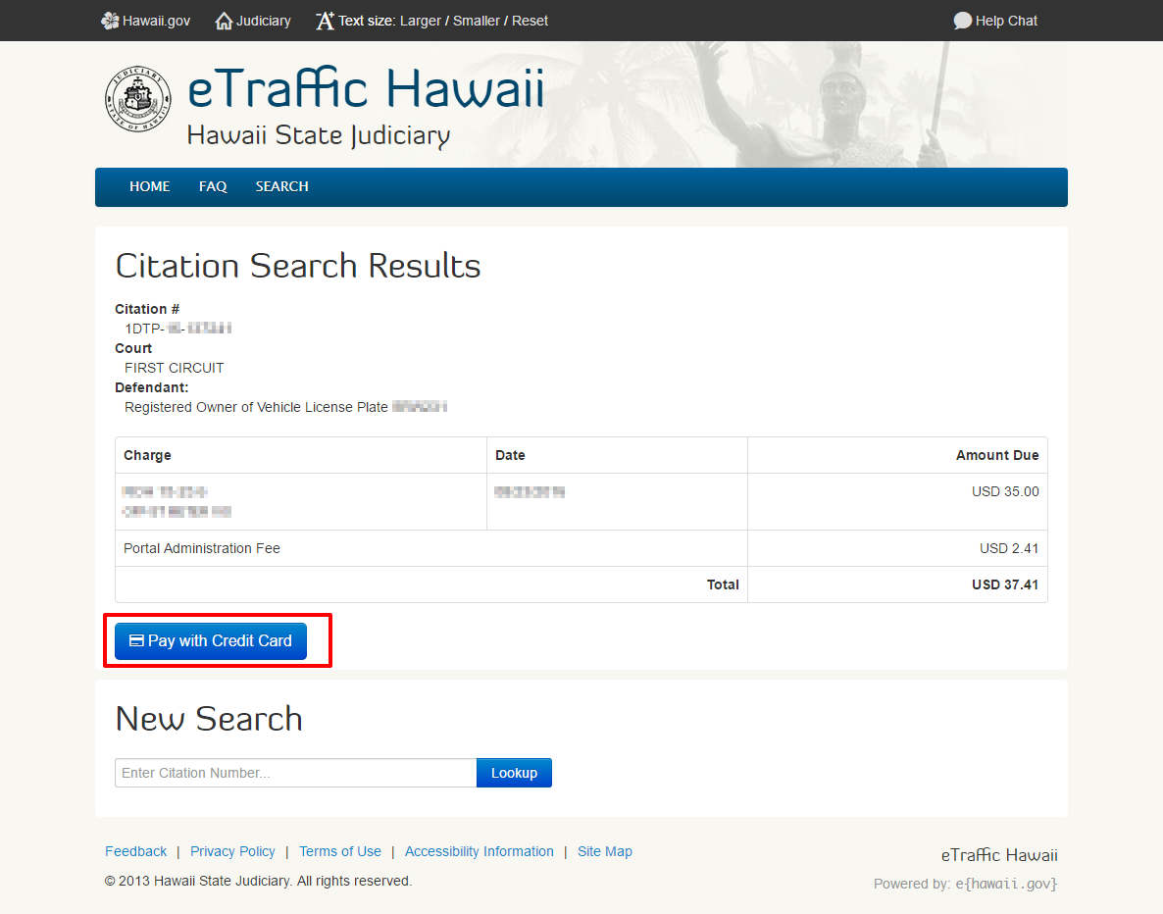The image size is (1163, 914).
Task: Click the USD 2.41 fee amount
Action: click(x=1009, y=548)
